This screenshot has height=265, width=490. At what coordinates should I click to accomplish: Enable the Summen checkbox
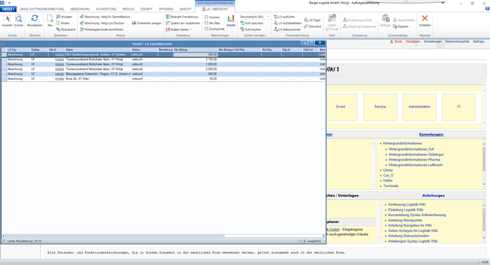206,17
